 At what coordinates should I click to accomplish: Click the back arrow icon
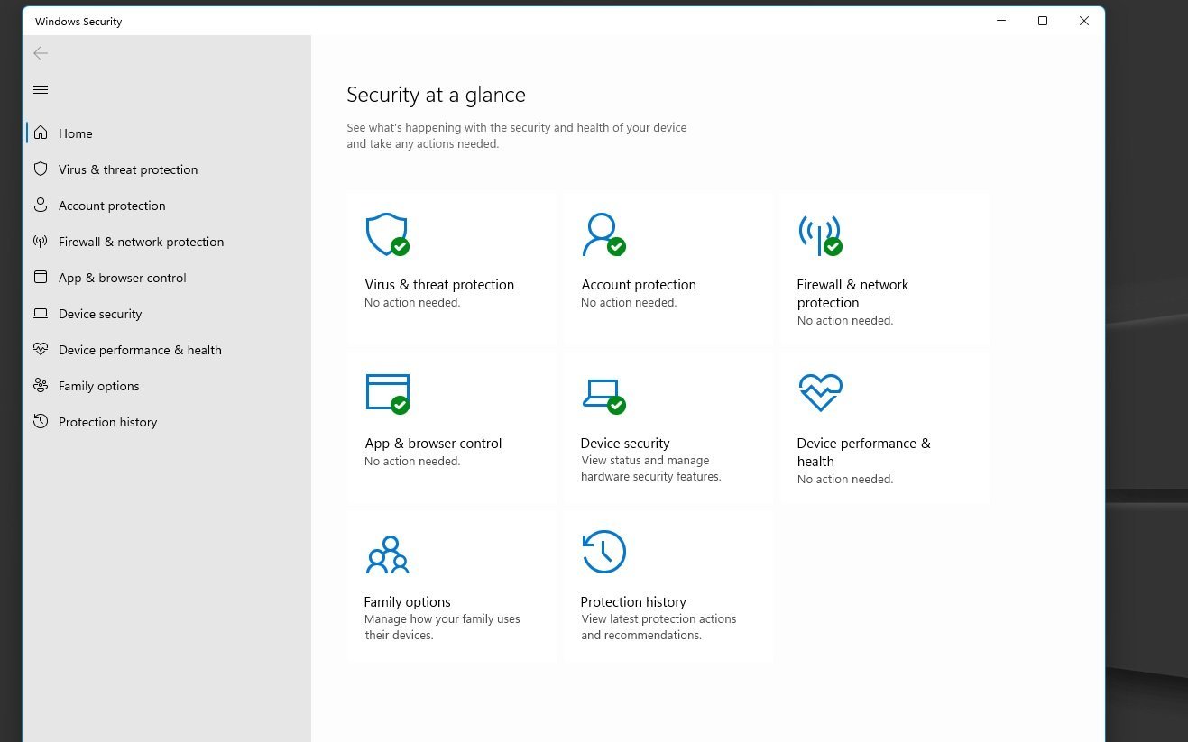(x=41, y=53)
